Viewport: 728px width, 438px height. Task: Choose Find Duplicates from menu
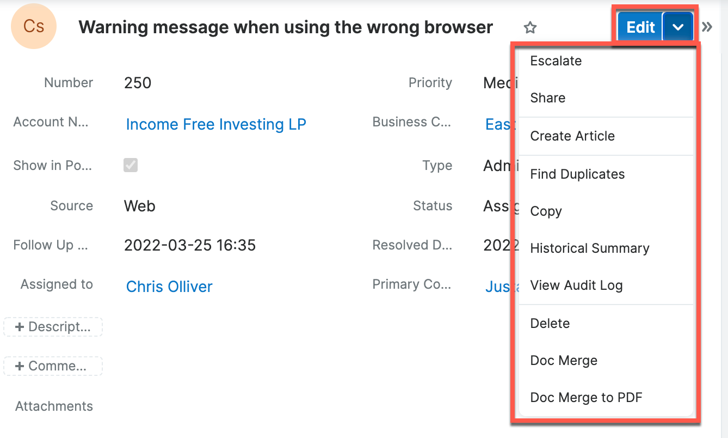(577, 174)
